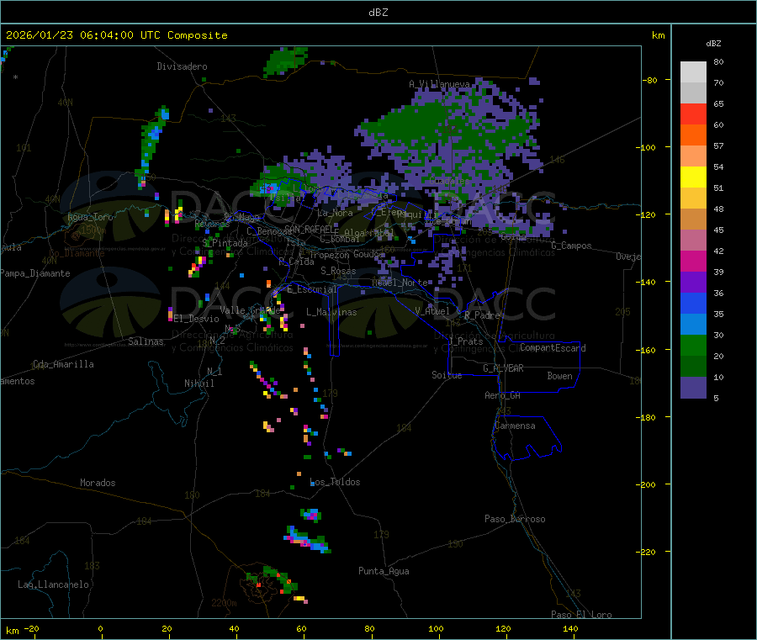Click the dark green 10-20 dBZ swatch

693,367
